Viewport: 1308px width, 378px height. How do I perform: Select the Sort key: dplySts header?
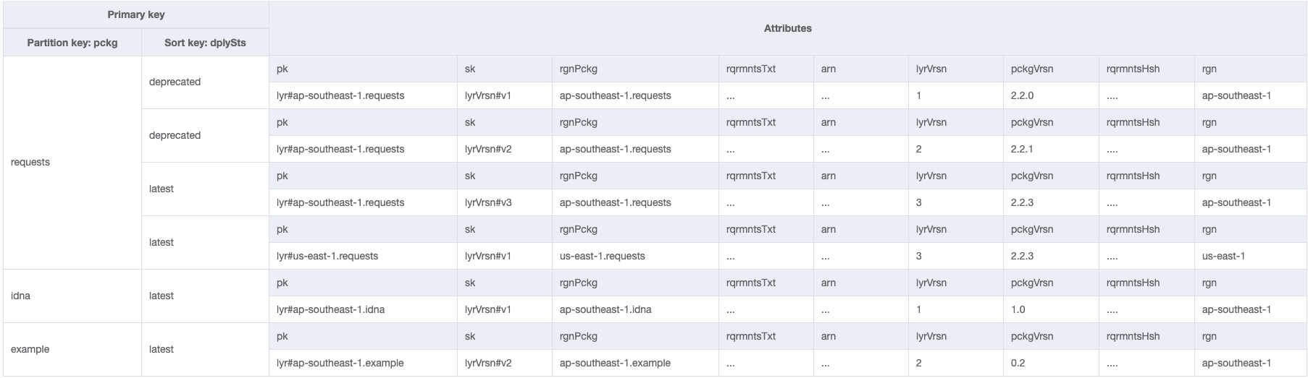(x=205, y=43)
